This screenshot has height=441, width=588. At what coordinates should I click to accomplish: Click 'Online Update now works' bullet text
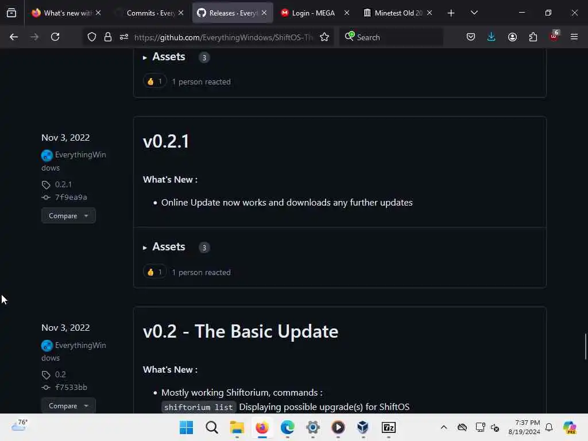tap(287, 203)
